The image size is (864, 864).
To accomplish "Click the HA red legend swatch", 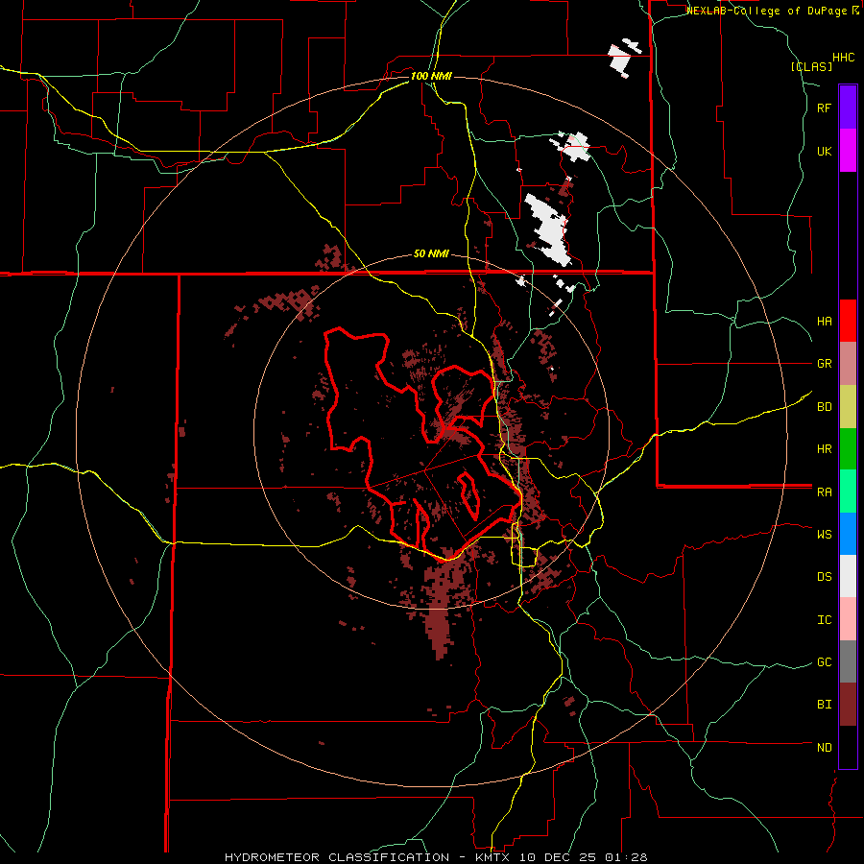I will 848,321.
